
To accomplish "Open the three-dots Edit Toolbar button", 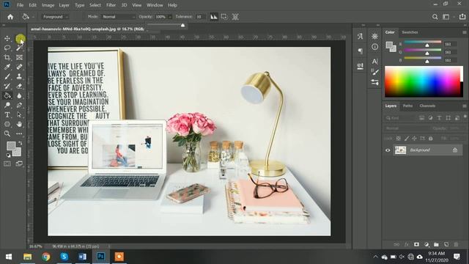I will (20, 133).
